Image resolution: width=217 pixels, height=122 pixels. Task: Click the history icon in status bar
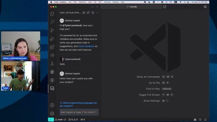[200, 120]
